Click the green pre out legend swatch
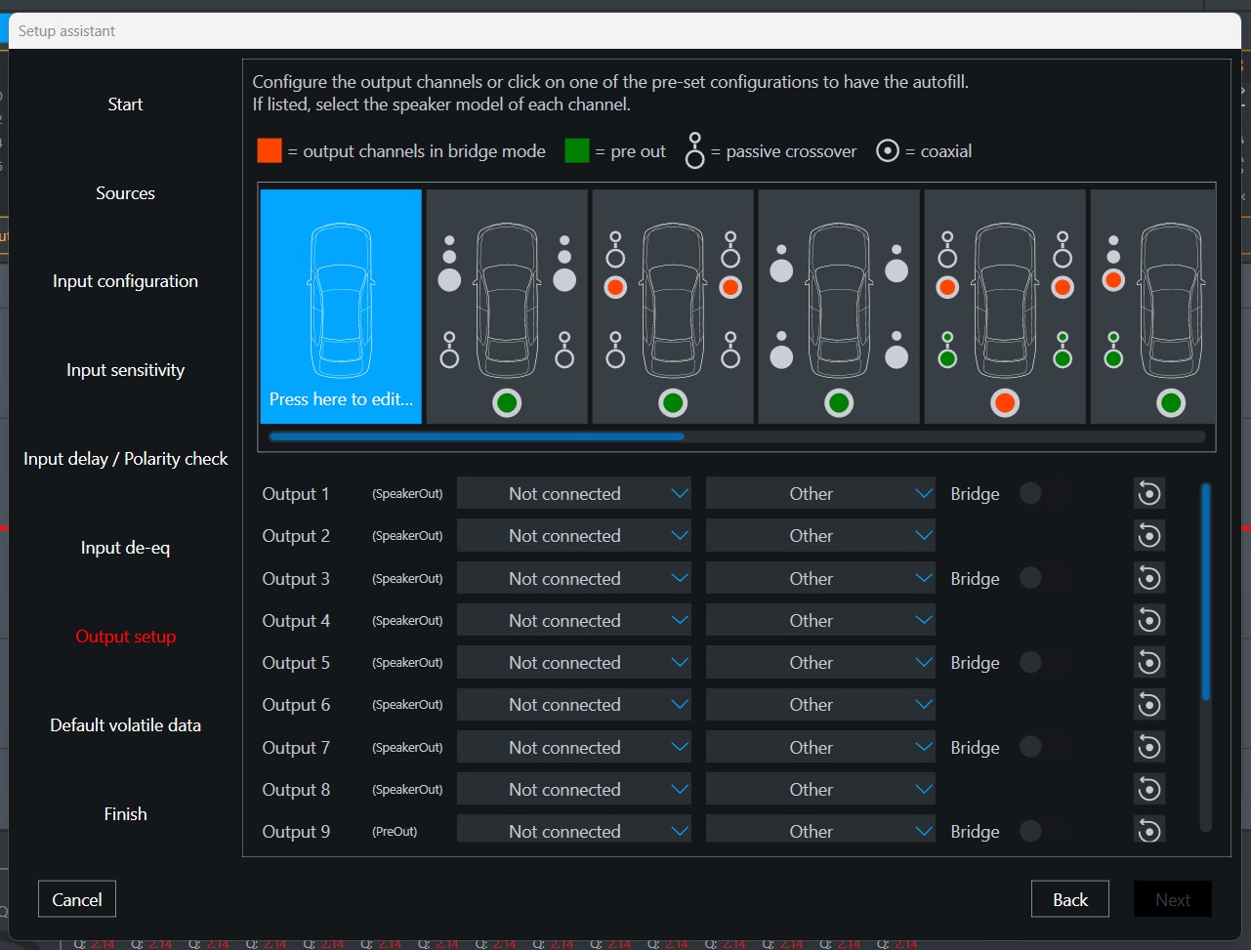Image resolution: width=1251 pixels, height=950 pixels. (x=576, y=151)
